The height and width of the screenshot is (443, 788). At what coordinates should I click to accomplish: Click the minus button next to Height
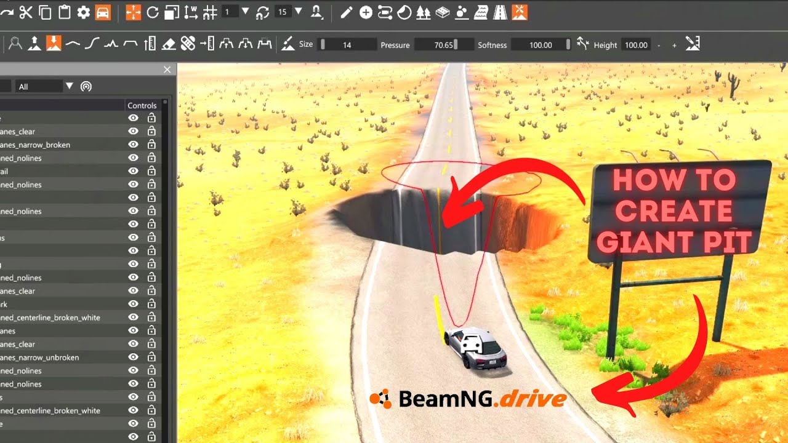(659, 45)
